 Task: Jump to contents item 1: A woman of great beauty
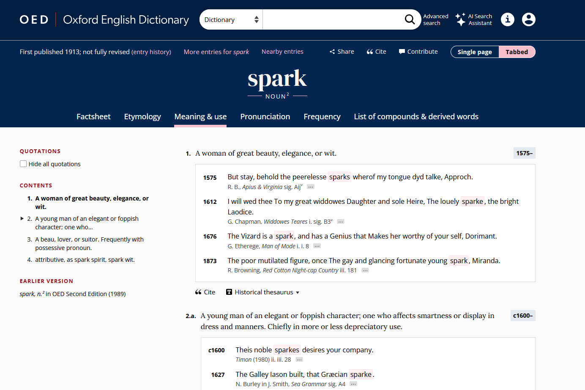(92, 203)
